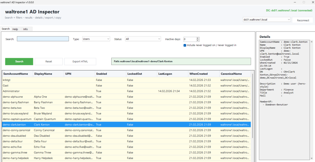Image resolution: width=315 pixels, height=162 pixels.
Task: Click into the Search text field
Action: pos(43,39)
